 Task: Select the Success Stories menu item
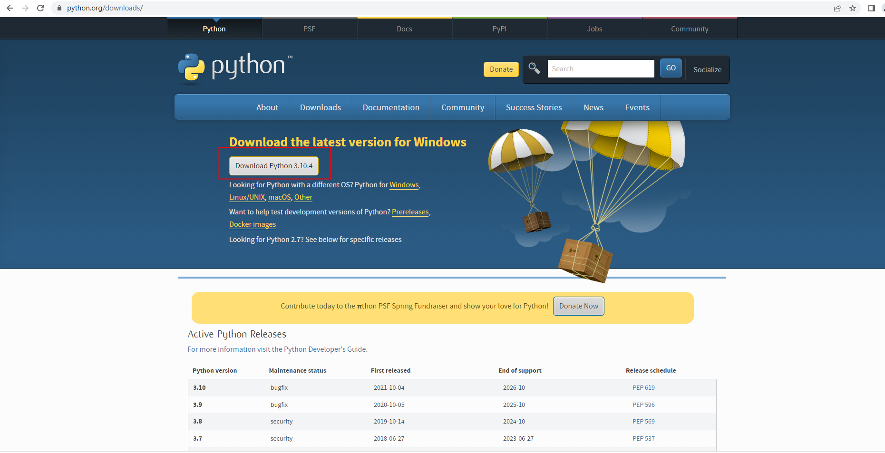[534, 107]
